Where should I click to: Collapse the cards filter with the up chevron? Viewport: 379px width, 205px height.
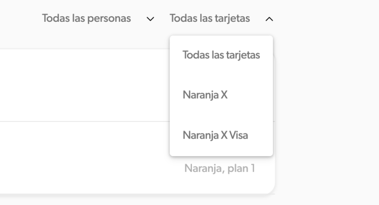coord(269,19)
